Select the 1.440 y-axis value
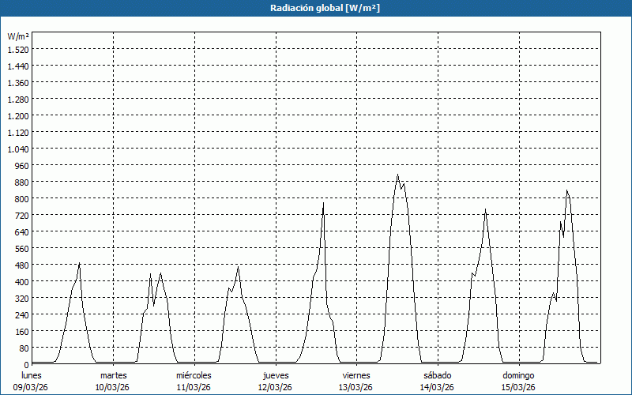Viewport: 632px width, 395px height. [18, 66]
